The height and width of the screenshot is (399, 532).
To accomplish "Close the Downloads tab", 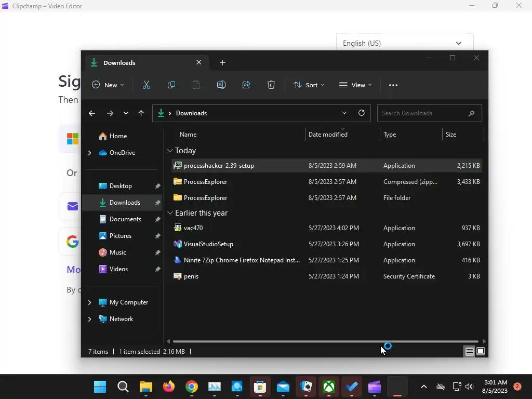I will click(199, 62).
